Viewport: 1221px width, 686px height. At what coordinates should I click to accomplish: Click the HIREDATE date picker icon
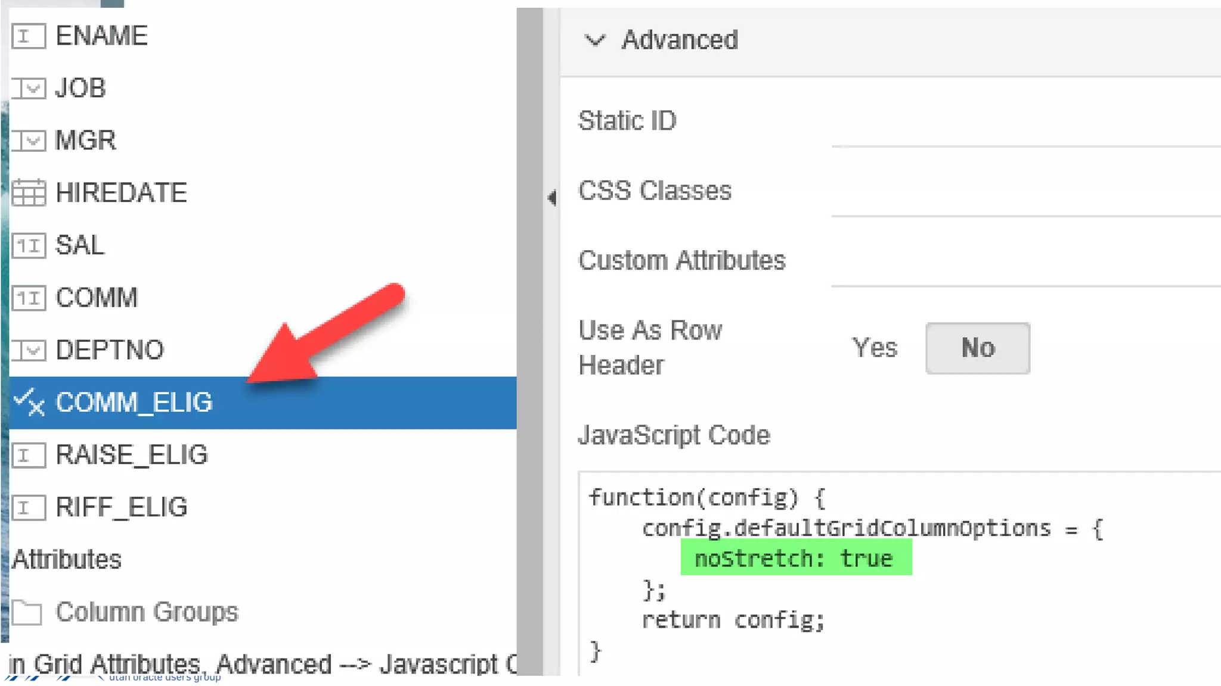(x=28, y=193)
